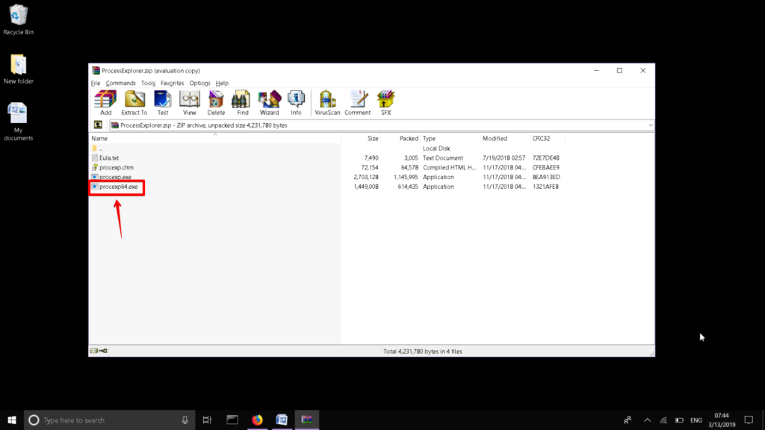765x430 pixels.
Task: Click the disk icon in status bar
Action: [x=93, y=351]
